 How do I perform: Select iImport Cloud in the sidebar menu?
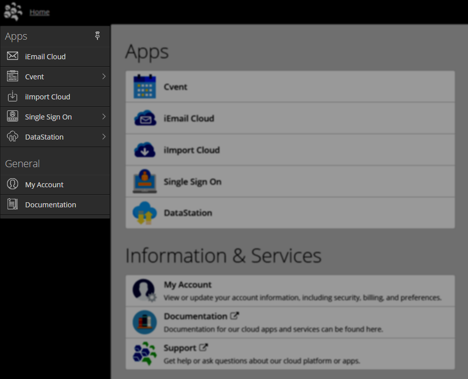tap(48, 97)
